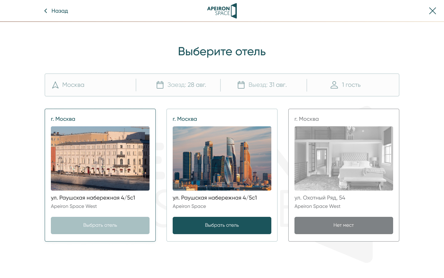Image resolution: width=444 pixels, height=278 pixels.
Task: Click the hotel name in the riverside building card
Action: click(74, 206)
